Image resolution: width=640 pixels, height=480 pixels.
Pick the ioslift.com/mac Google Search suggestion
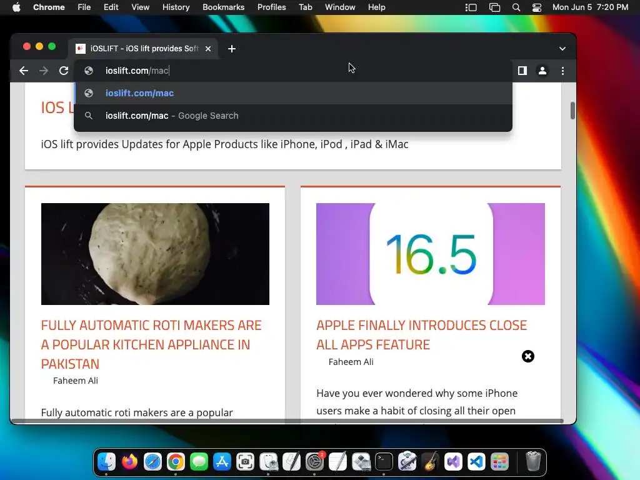[293, 116]
